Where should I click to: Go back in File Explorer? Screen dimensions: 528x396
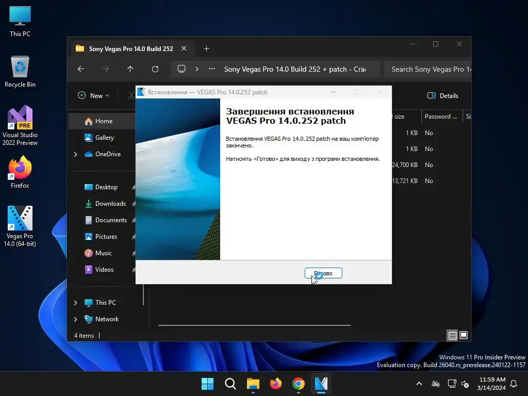[x=81, y=69]
